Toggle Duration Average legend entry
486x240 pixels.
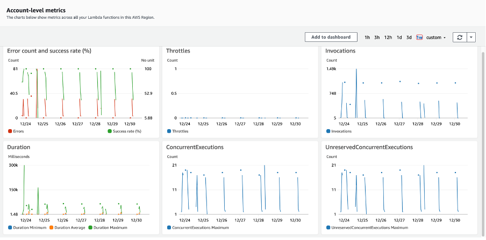67,228
